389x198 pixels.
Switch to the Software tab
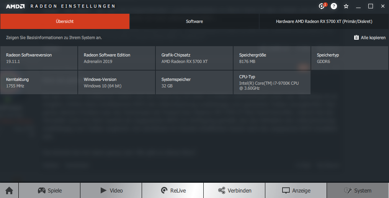pyautogui.click(x=194, y=21)
